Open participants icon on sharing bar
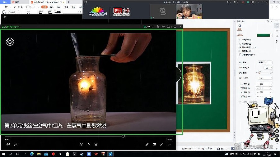The image size is (280, 157). pyautogui.click(x=168, y=26)
